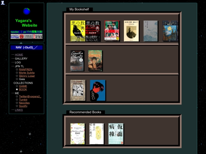The width and height of the screenshot is (206, 154).
Task: Open the 'Hosted by Neocities' badge
Action: pyautogui.click(x=15, y=37)
